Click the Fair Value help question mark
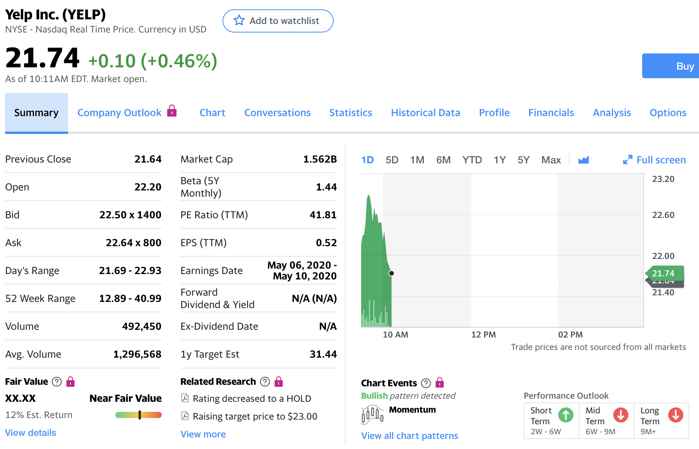The image size is (699, 449). coord(57,382)
